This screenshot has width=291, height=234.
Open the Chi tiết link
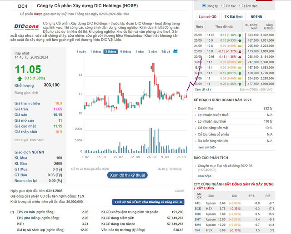click(180, 191)
